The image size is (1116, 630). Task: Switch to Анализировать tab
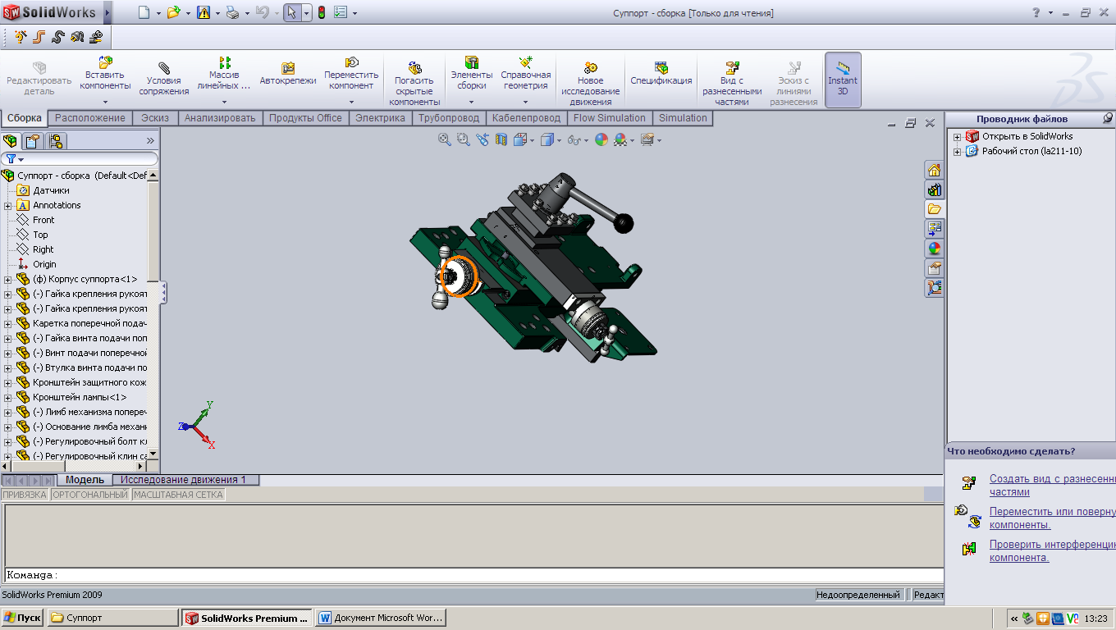click(220, 118)
